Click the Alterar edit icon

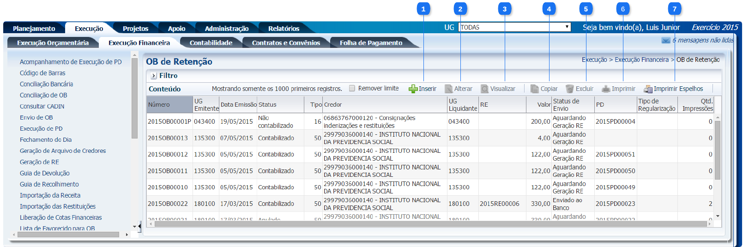[x=448, y=89]
